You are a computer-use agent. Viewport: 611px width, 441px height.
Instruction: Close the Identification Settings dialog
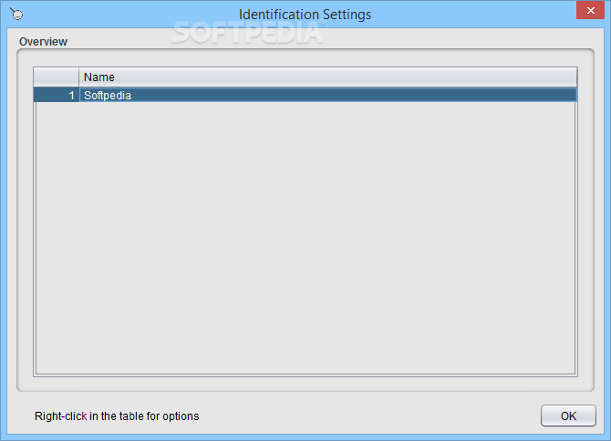(x=590, y=11)
